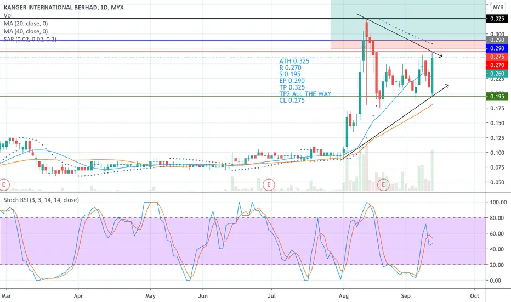Click the May label on time axis
The image size is (511, 302).
150,296
